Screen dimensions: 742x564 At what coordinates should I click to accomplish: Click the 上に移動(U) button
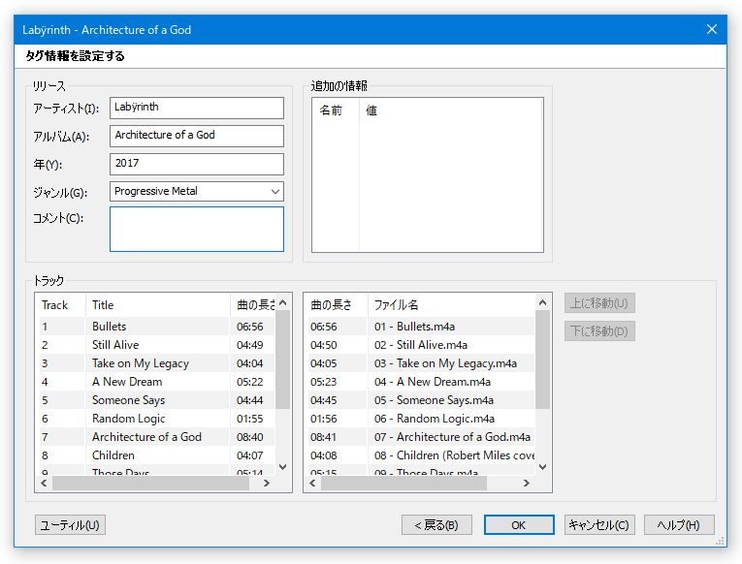[x=599, y=303]
